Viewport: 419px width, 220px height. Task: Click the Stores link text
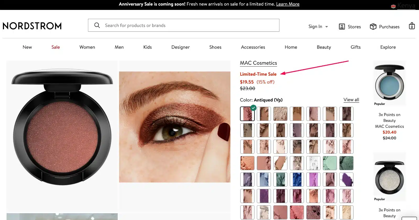(x=354, y=27)
